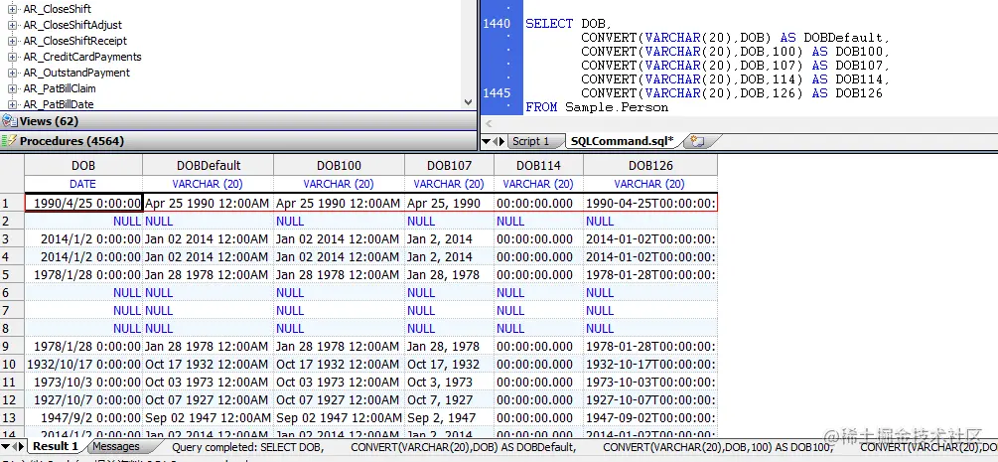Select result row header 10
The image size is (998, 462).
(x=12, y=364)
